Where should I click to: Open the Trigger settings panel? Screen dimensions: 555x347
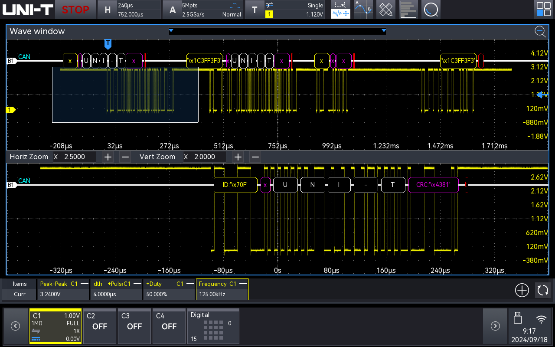click(x=285, y=10)
